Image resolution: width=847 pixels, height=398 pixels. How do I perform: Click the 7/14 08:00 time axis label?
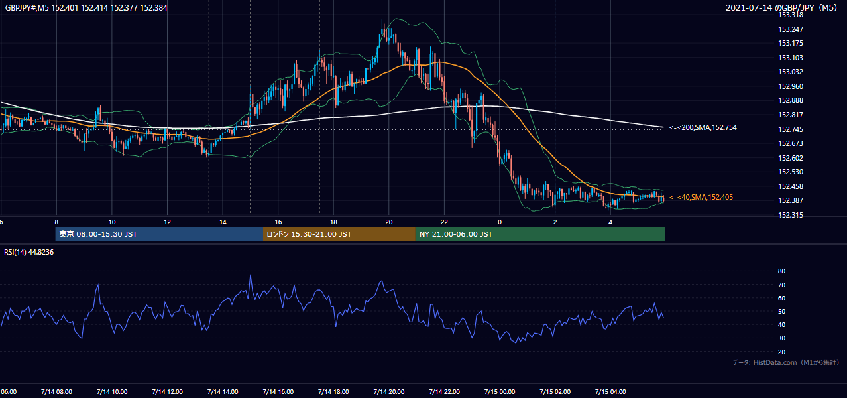pos(56,391)
